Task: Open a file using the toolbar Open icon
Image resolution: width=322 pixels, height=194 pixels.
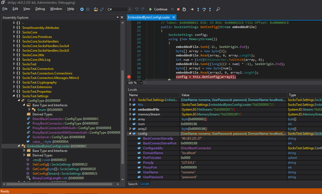Action: pos(96,9)
